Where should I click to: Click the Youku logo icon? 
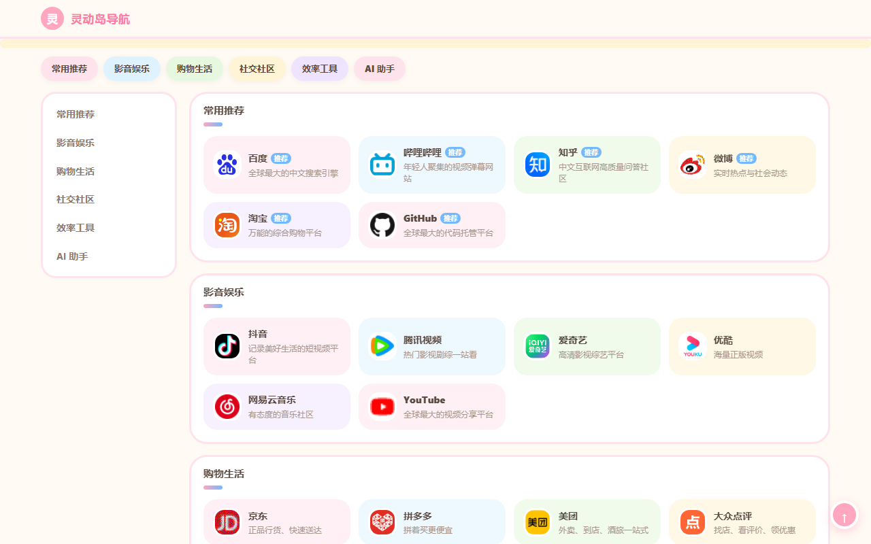(x=693, y=346)
